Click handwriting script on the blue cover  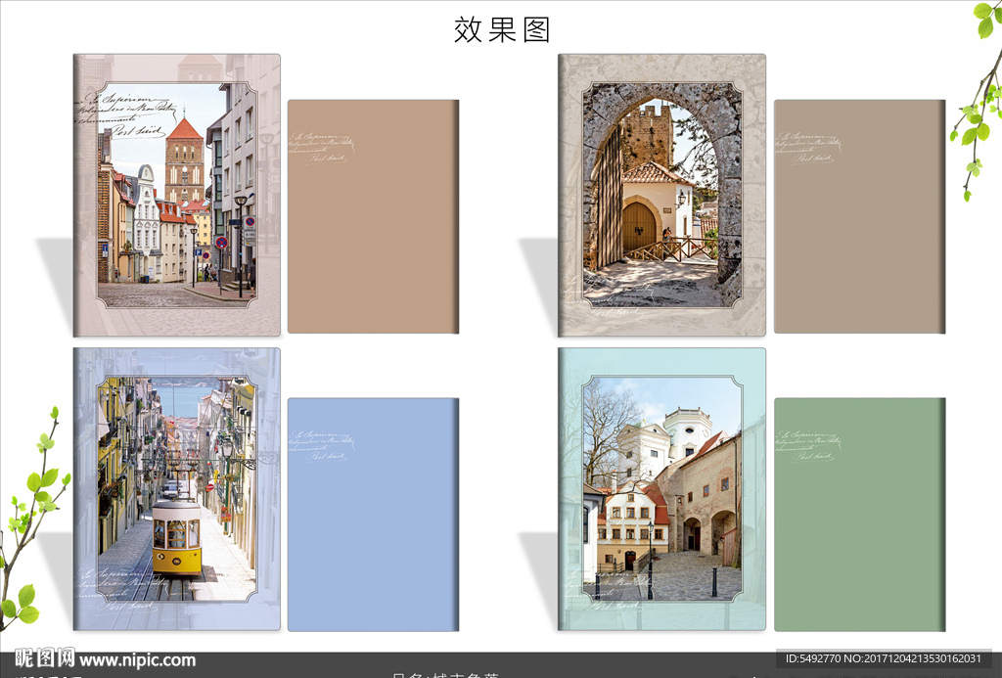[x=321, y=444]
